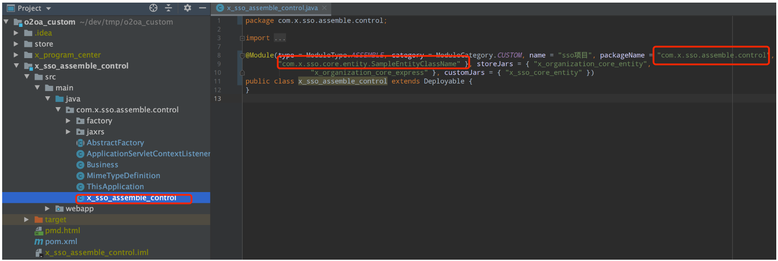Open the Project view dropdown
The image size is (778, 261).
48,8
